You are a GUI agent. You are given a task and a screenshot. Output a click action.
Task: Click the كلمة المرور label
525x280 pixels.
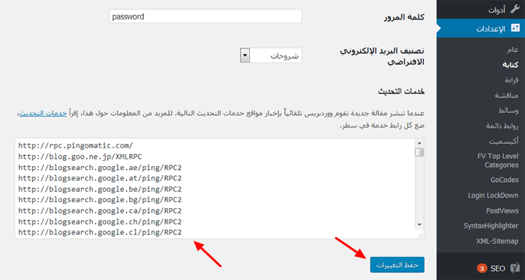tap(403, 17)
